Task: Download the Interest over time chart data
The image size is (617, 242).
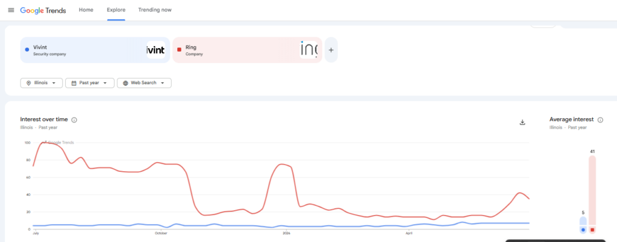Action: click(522, 123)
